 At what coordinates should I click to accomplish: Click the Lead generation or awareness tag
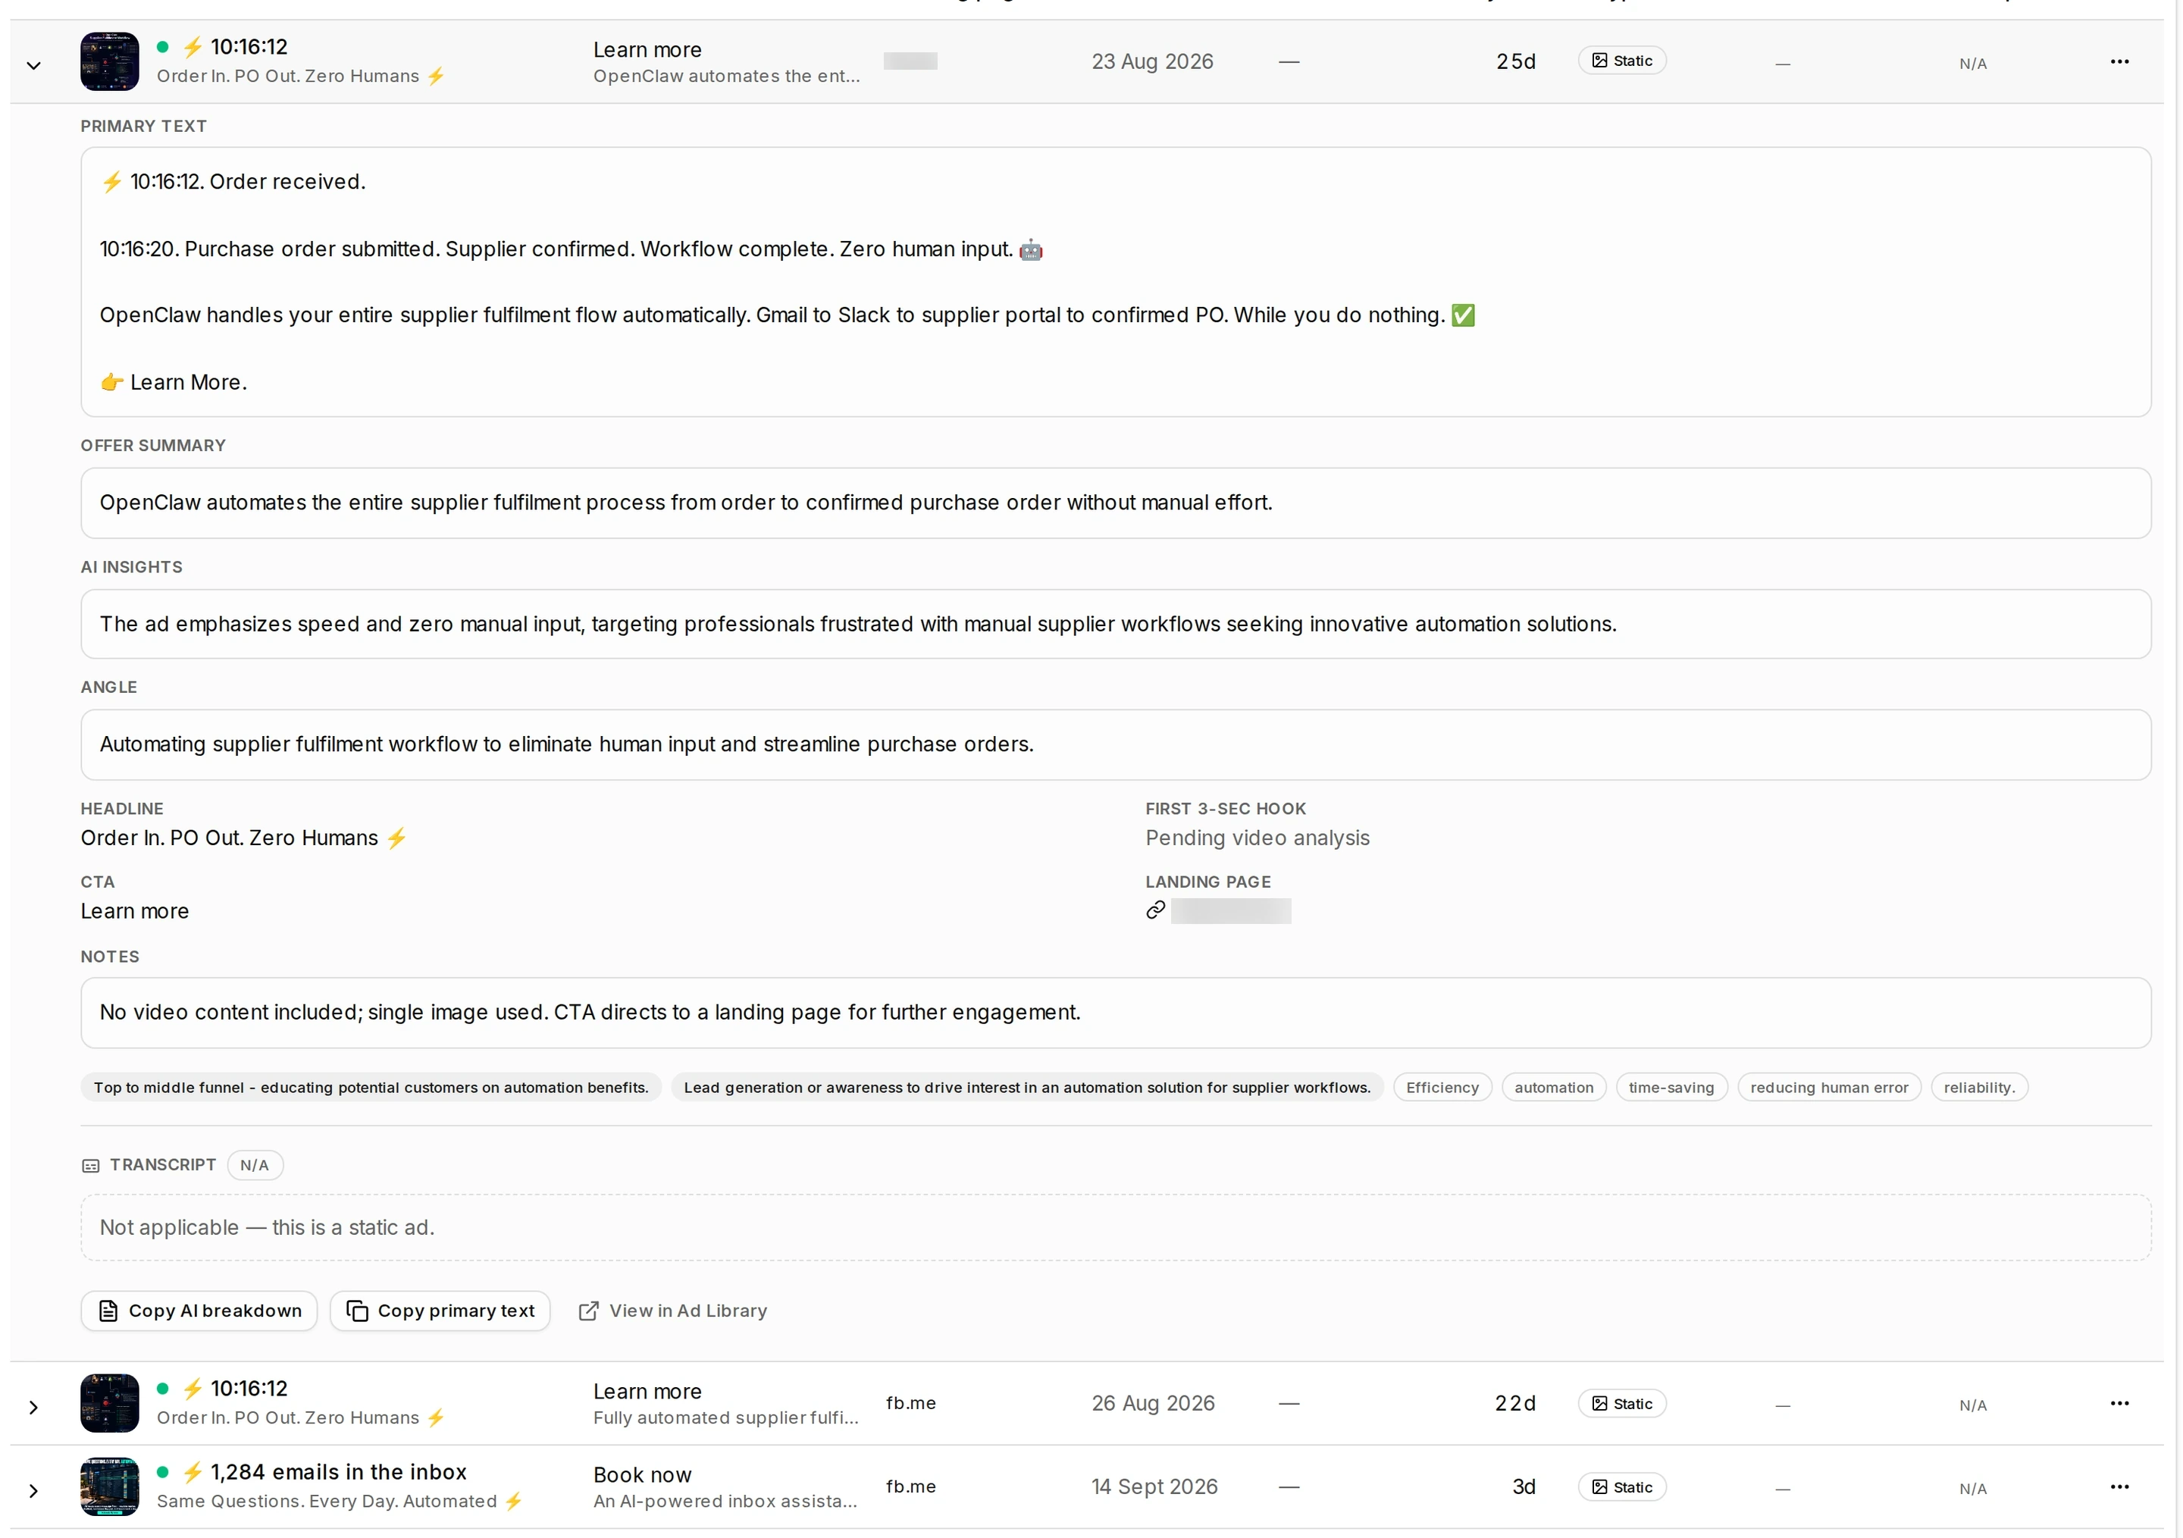click(x=1027, y=1088)
